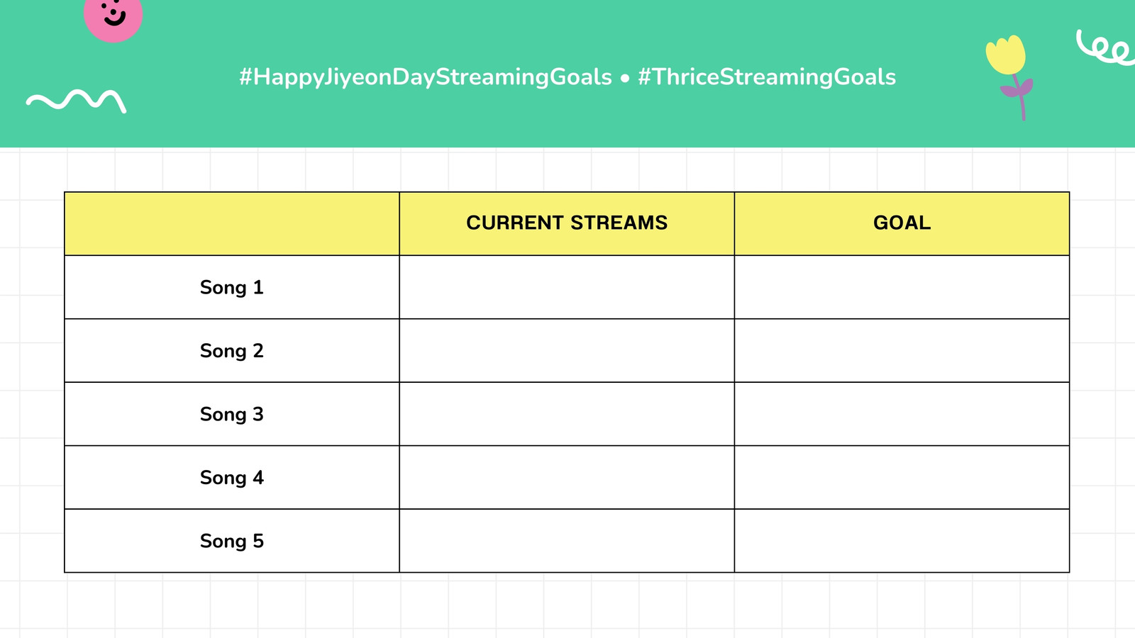Click Song 3 current streams cell

tap(567, 414)
